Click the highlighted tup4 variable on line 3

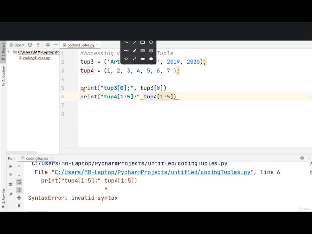tap(87, 71)
